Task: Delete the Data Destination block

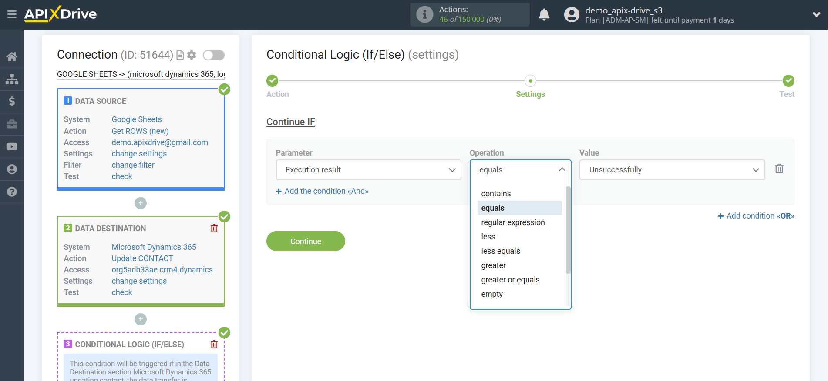Action: tap(214, 228)
